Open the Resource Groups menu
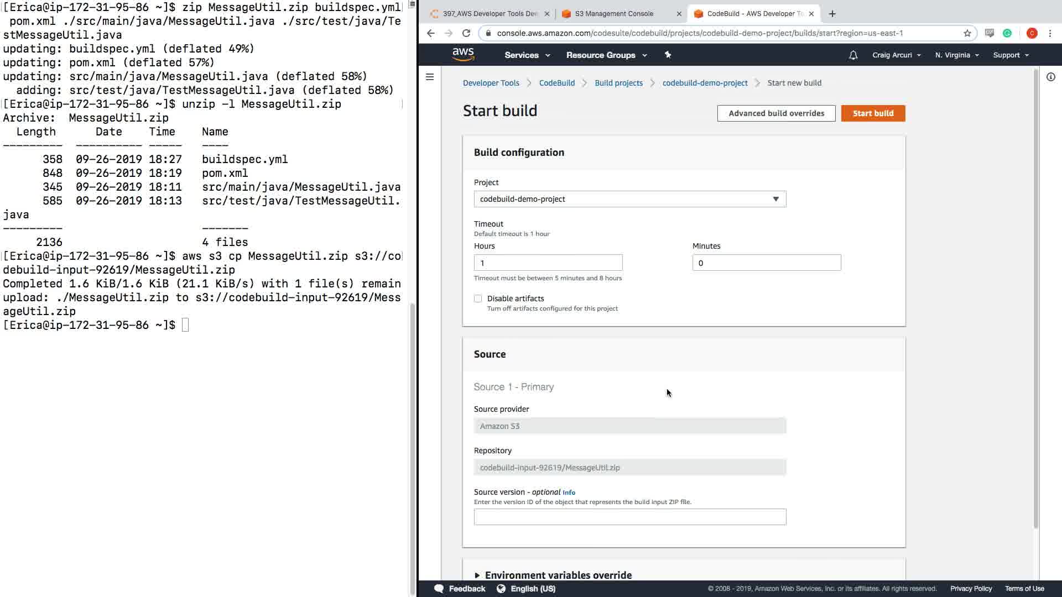The height and width of the screenshot is (597, 1062). (x=606, y=55)
